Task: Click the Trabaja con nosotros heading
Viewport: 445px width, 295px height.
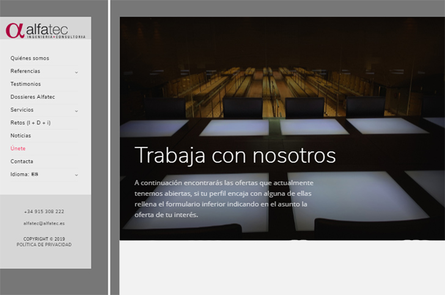Action: [235, 155]
